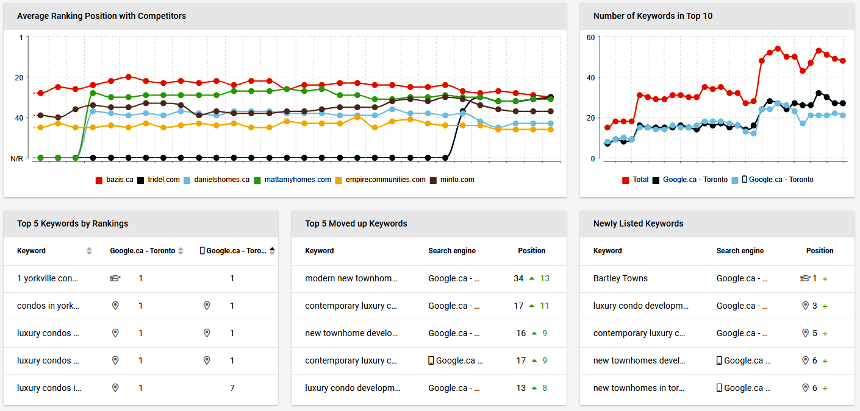The image size is (860, 411).
Task: Sort by the Google.ca - Toronto column
Action: (181, 251)
